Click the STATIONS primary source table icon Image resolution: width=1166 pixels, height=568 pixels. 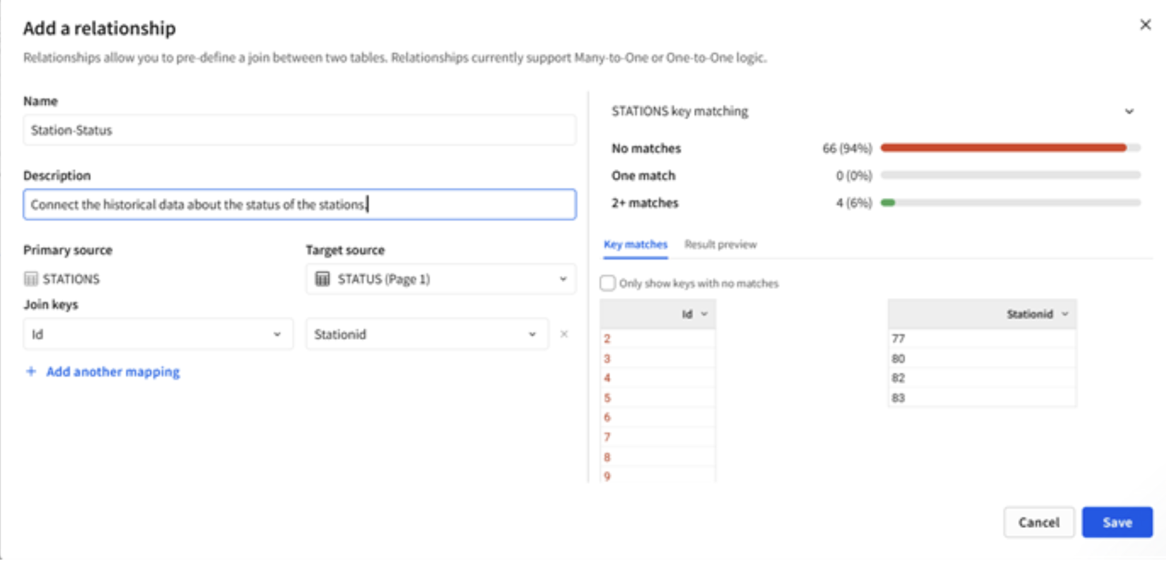[31, 279]
